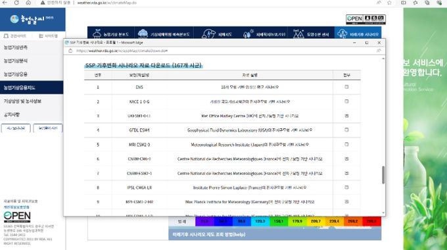Viewport: 447px width, 250px height.
Task: Click the favorites star icon in address bar
Action: tap(389, 3)
